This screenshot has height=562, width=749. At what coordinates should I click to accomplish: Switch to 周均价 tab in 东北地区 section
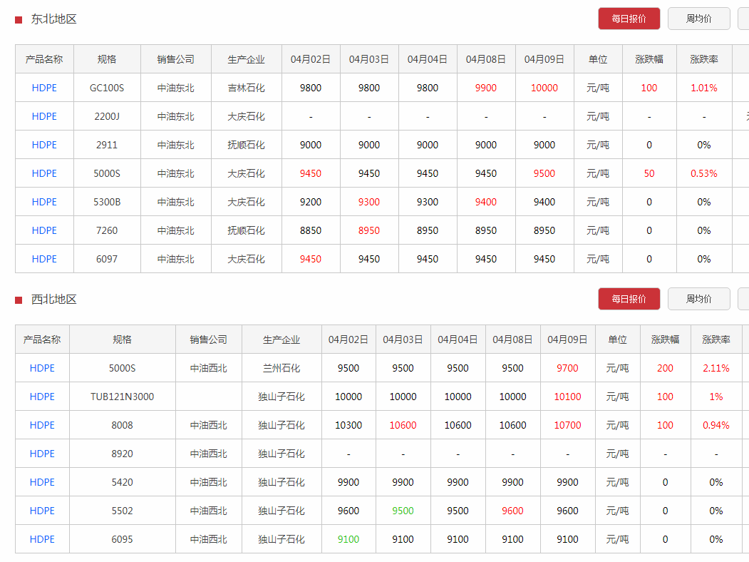(698, 19)
